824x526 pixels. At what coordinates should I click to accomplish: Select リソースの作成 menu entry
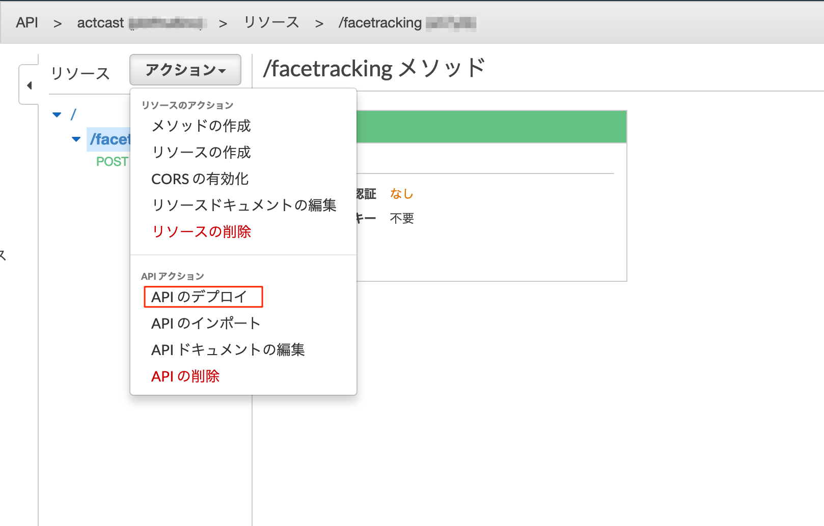coord(201,152)
